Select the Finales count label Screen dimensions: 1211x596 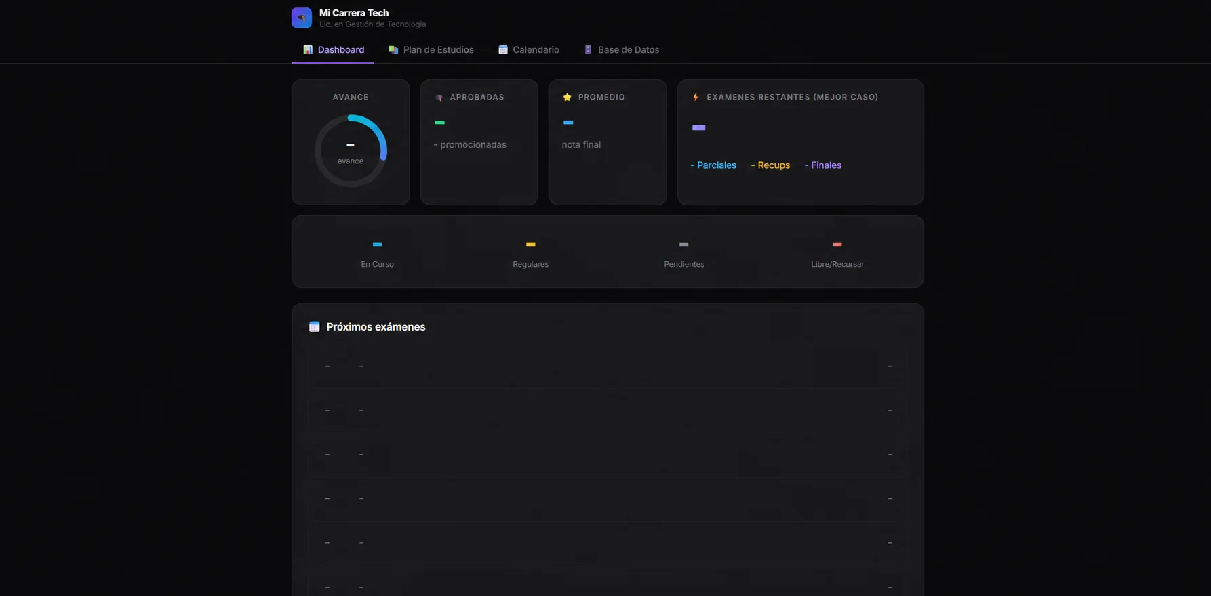(x=822, y=165)
